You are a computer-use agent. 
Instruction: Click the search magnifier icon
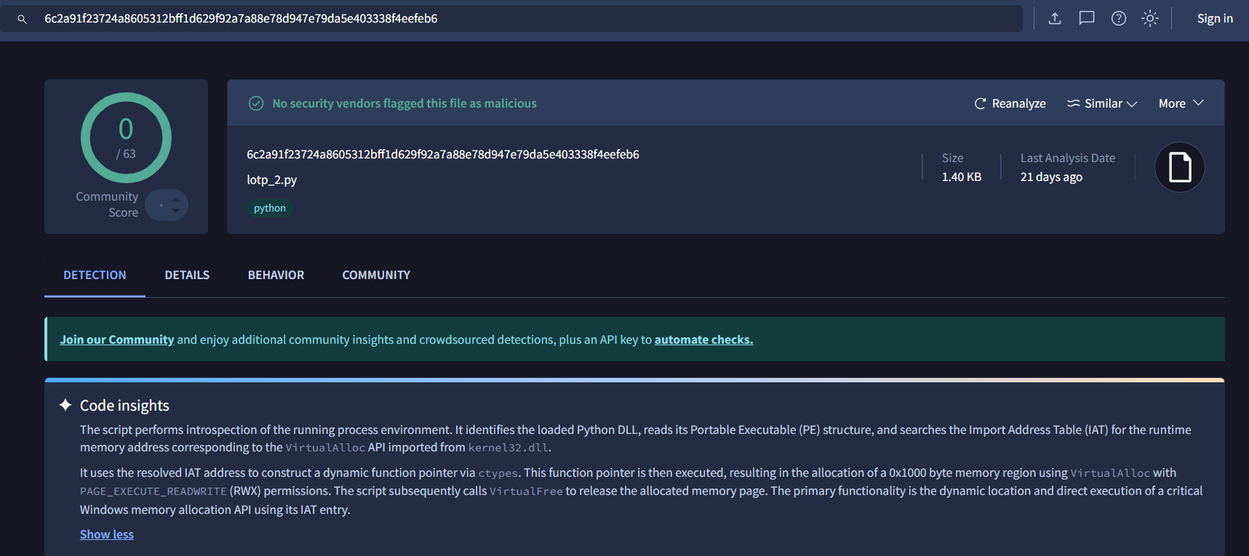point(22,19)
